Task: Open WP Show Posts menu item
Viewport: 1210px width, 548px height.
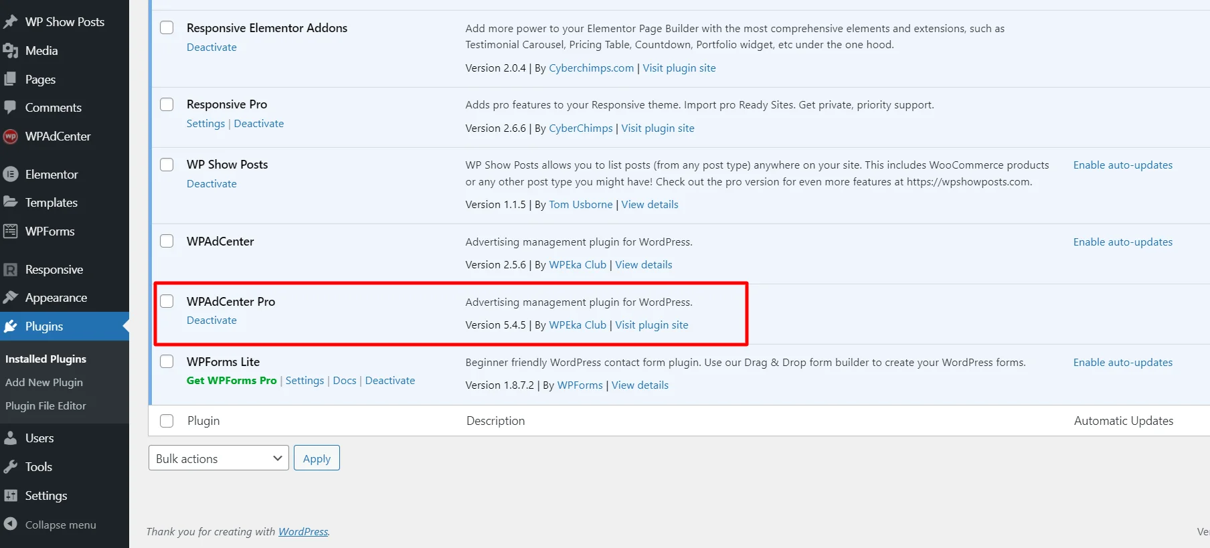Action: click(x=65, y=21)
